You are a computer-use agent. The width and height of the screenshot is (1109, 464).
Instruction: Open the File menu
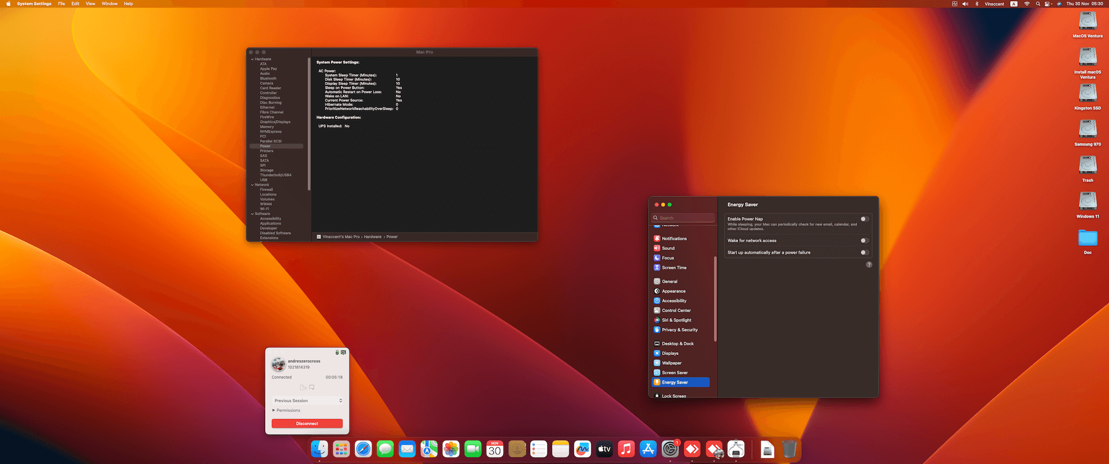click(61, 3)
